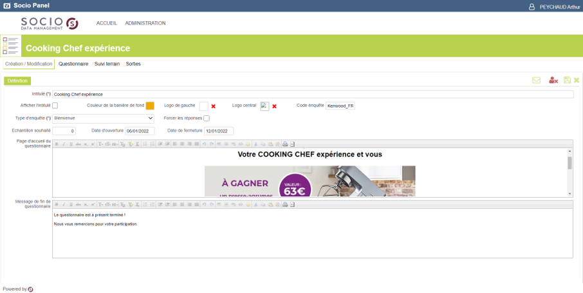Click the PEYCHAUD Arthur user account

pyautogui.click(x=555, y=6)
